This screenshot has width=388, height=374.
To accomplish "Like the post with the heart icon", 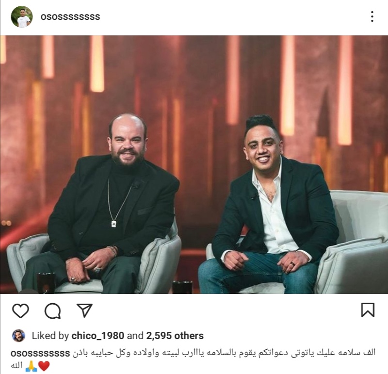I will point(20,310).
